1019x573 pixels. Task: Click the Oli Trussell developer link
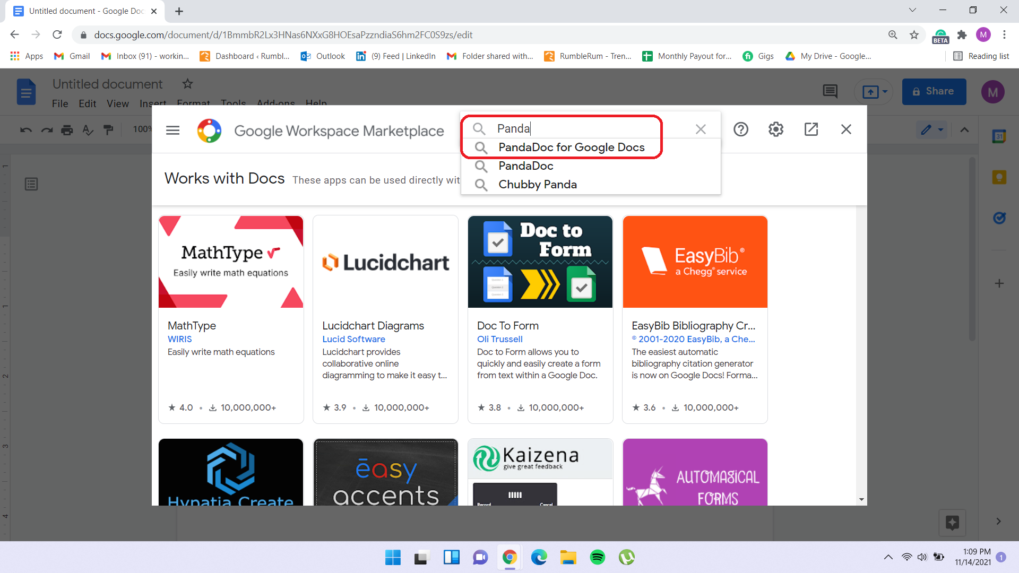[500, 339]
